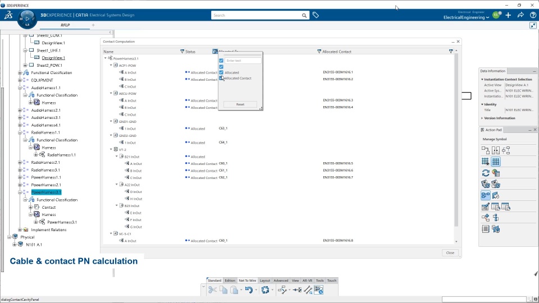Open the Undo dropdown arrow

coord(256,290)
